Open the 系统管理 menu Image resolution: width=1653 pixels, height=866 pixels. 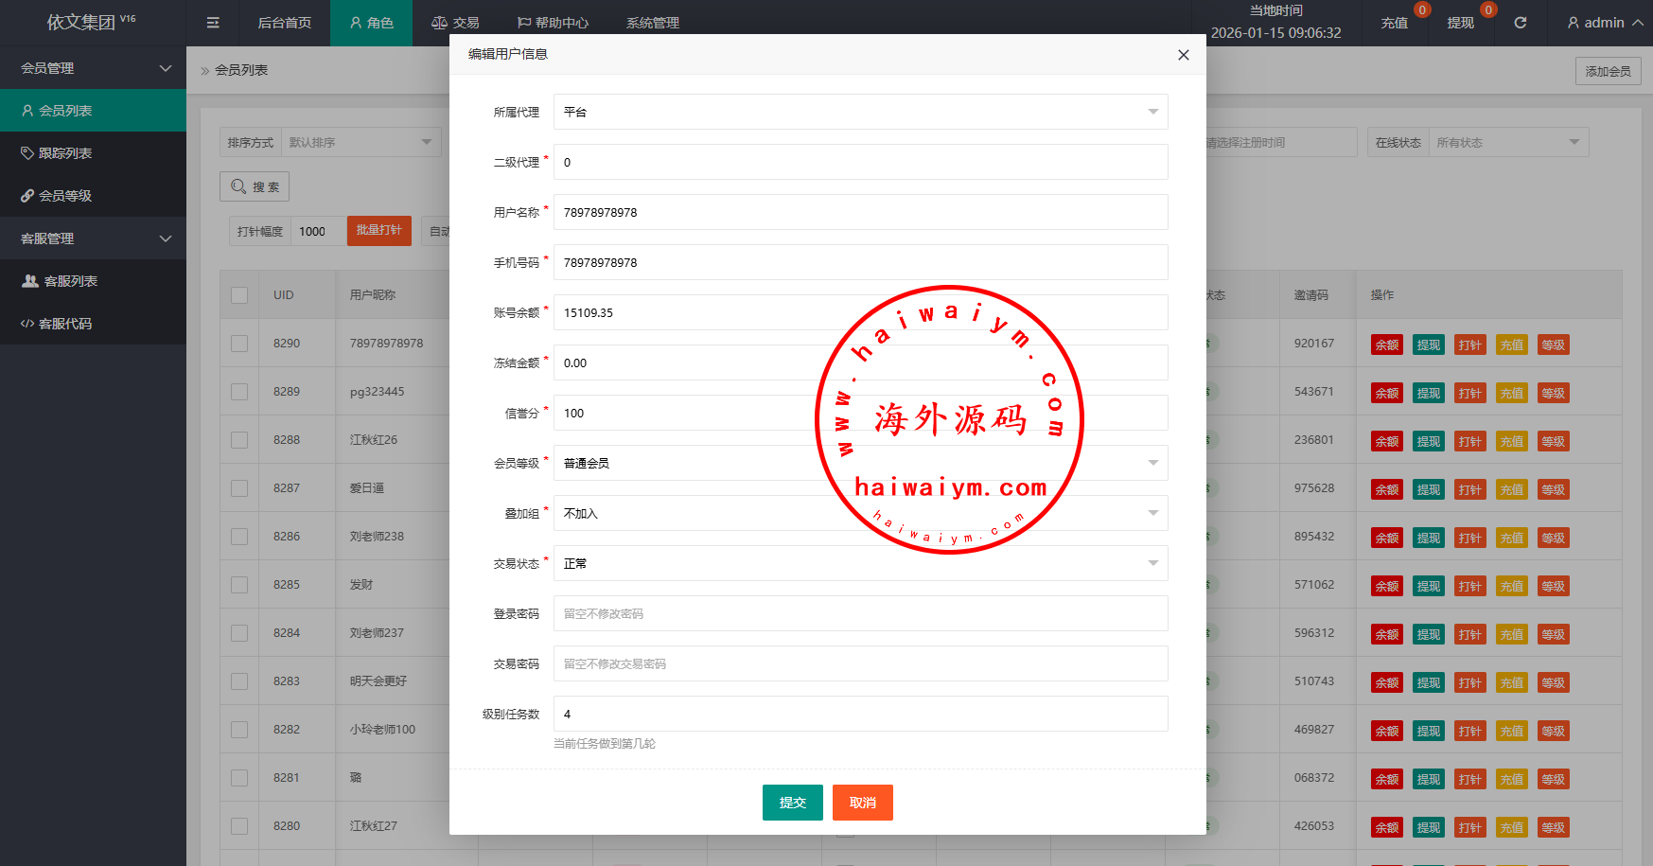click(x=652, y=23)
